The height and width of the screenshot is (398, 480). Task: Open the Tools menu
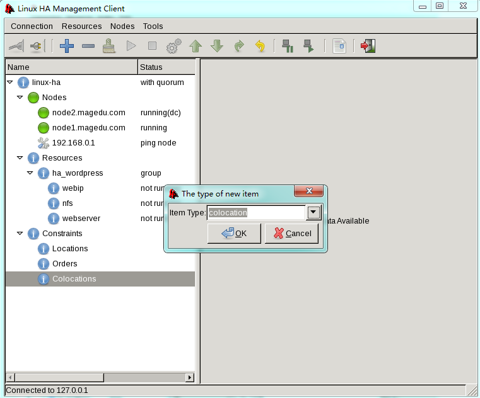point(153,26)
